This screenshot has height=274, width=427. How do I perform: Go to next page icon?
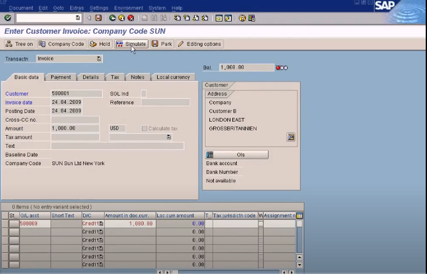(196, 18)
